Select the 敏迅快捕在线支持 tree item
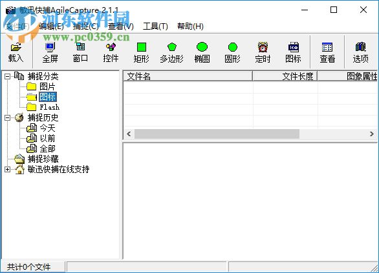Viewport: 379px width, 273px height. click(58, 169)
